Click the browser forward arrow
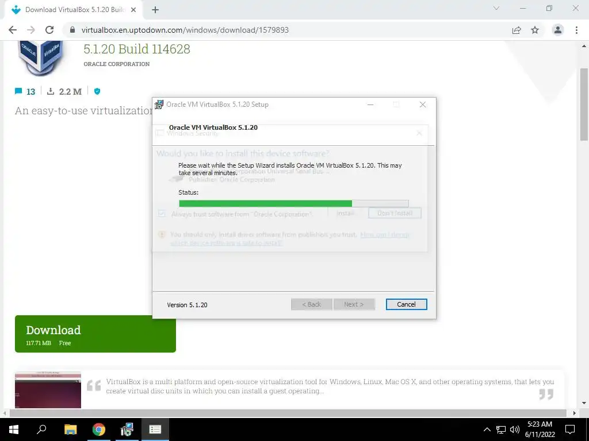The height and width of the screenshot is (441, 589). [x=31, y=30]
